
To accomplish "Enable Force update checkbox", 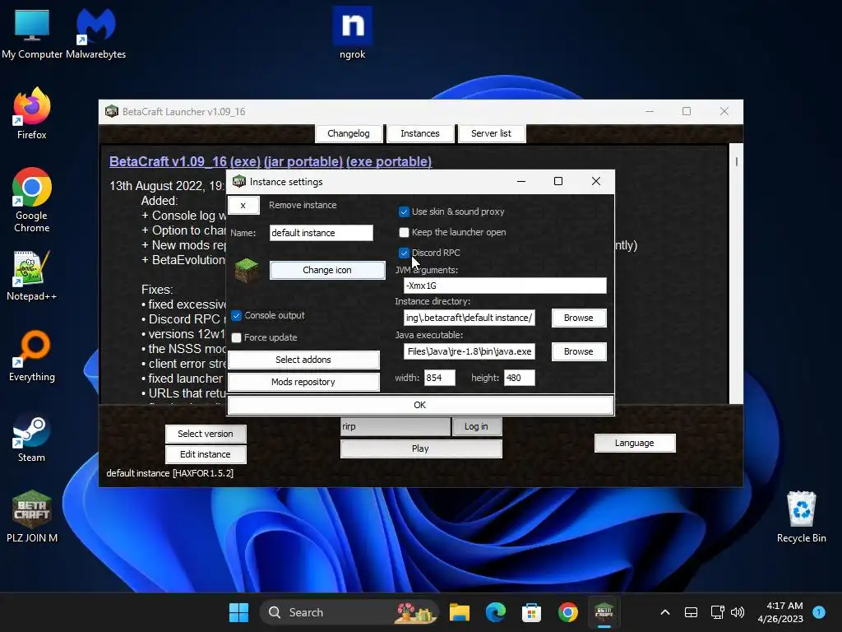I will [236, 337].
